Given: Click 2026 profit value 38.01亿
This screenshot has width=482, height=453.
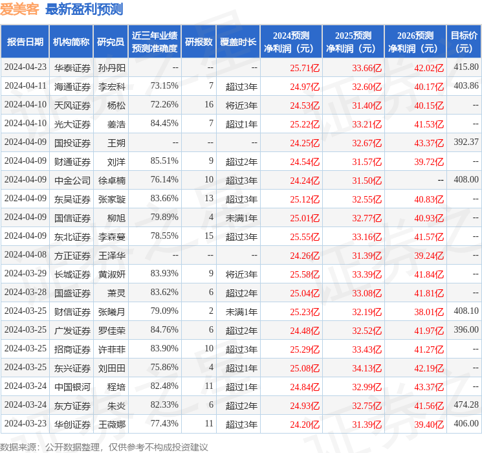Looking at the screenshot, I should pyautogui.click(x=429, y=312).
